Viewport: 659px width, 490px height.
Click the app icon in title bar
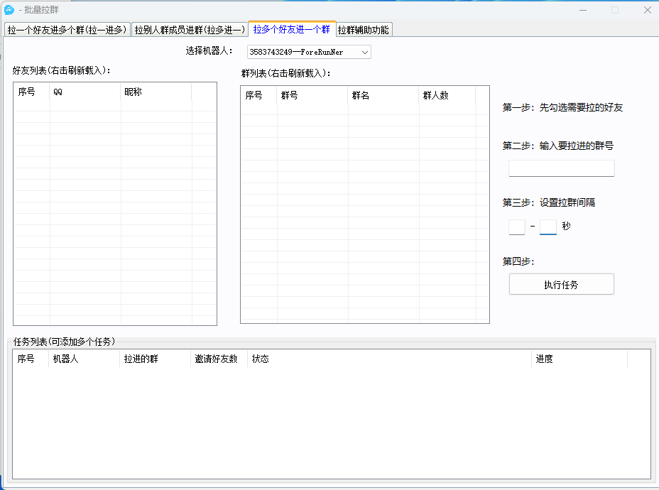9,9
